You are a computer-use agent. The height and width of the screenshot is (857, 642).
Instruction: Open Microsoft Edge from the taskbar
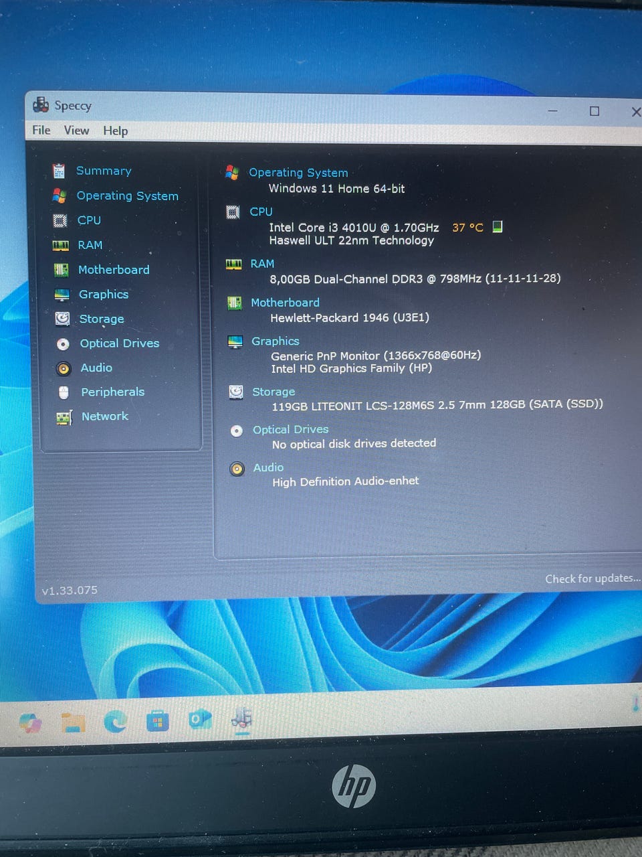point(115,722)
